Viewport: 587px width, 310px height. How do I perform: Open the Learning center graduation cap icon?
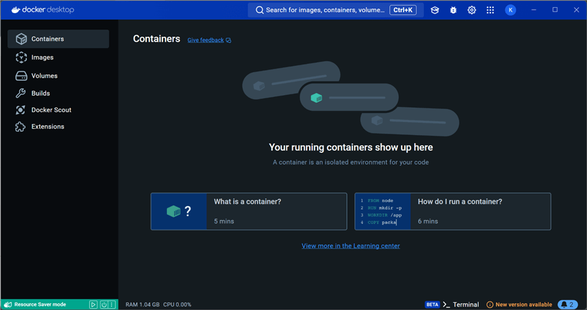pyautogui.click(x=435, y=10)
